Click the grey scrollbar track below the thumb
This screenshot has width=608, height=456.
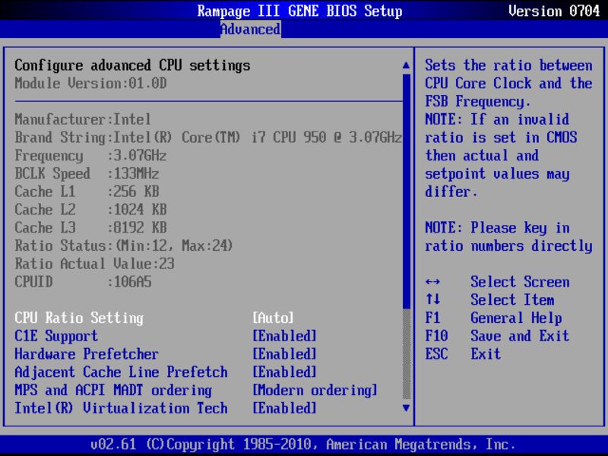coord(407,354)
